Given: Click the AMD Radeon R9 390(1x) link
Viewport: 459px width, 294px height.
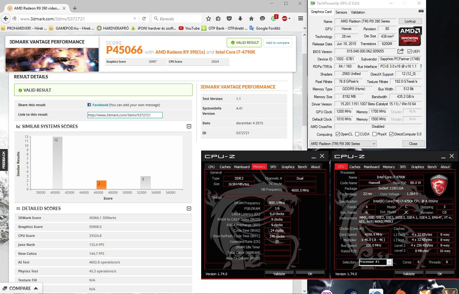Looking at the screenshot, I should pyautogui.click(x=180, y=52).
